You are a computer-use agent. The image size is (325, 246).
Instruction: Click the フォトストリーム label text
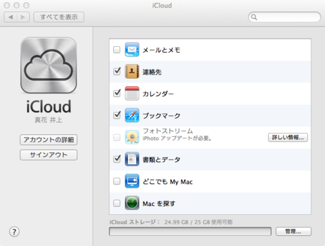tap(168, 131)
